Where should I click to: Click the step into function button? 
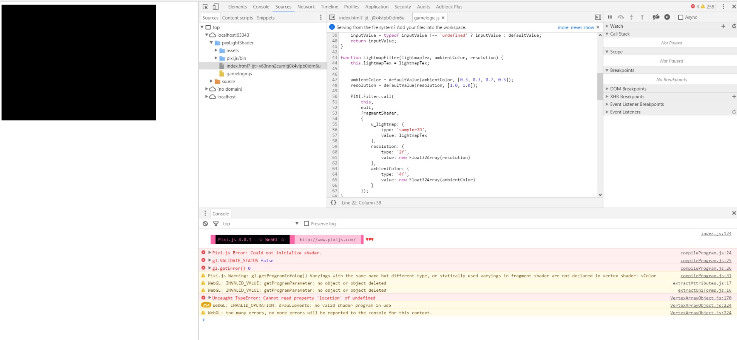tap(632, 17)
